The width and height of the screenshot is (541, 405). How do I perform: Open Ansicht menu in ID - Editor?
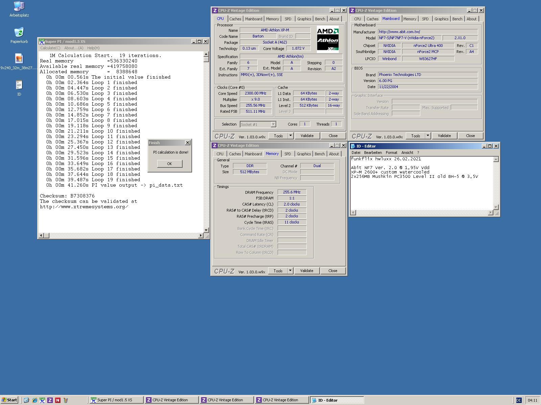[407, 153]
